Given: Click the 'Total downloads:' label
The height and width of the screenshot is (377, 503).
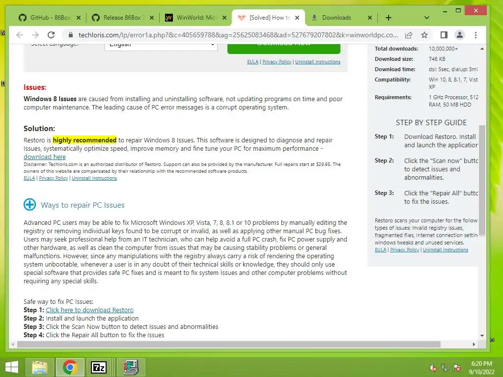Looking at the screenshot, I should tap(396, 49).
